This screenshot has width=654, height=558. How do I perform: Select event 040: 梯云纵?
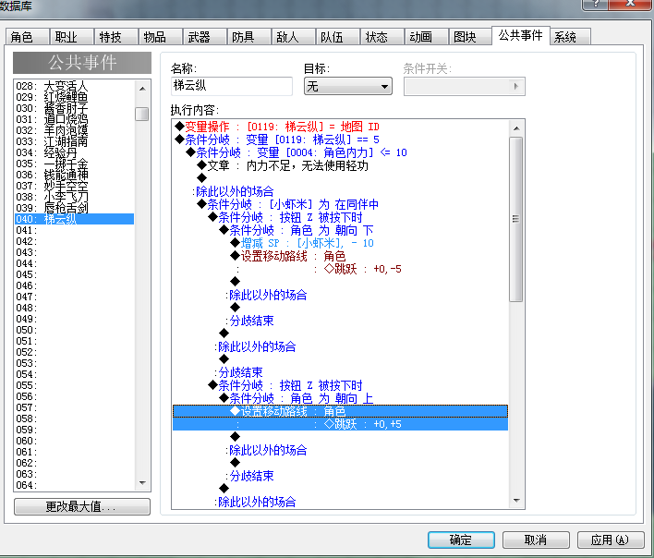74,219
